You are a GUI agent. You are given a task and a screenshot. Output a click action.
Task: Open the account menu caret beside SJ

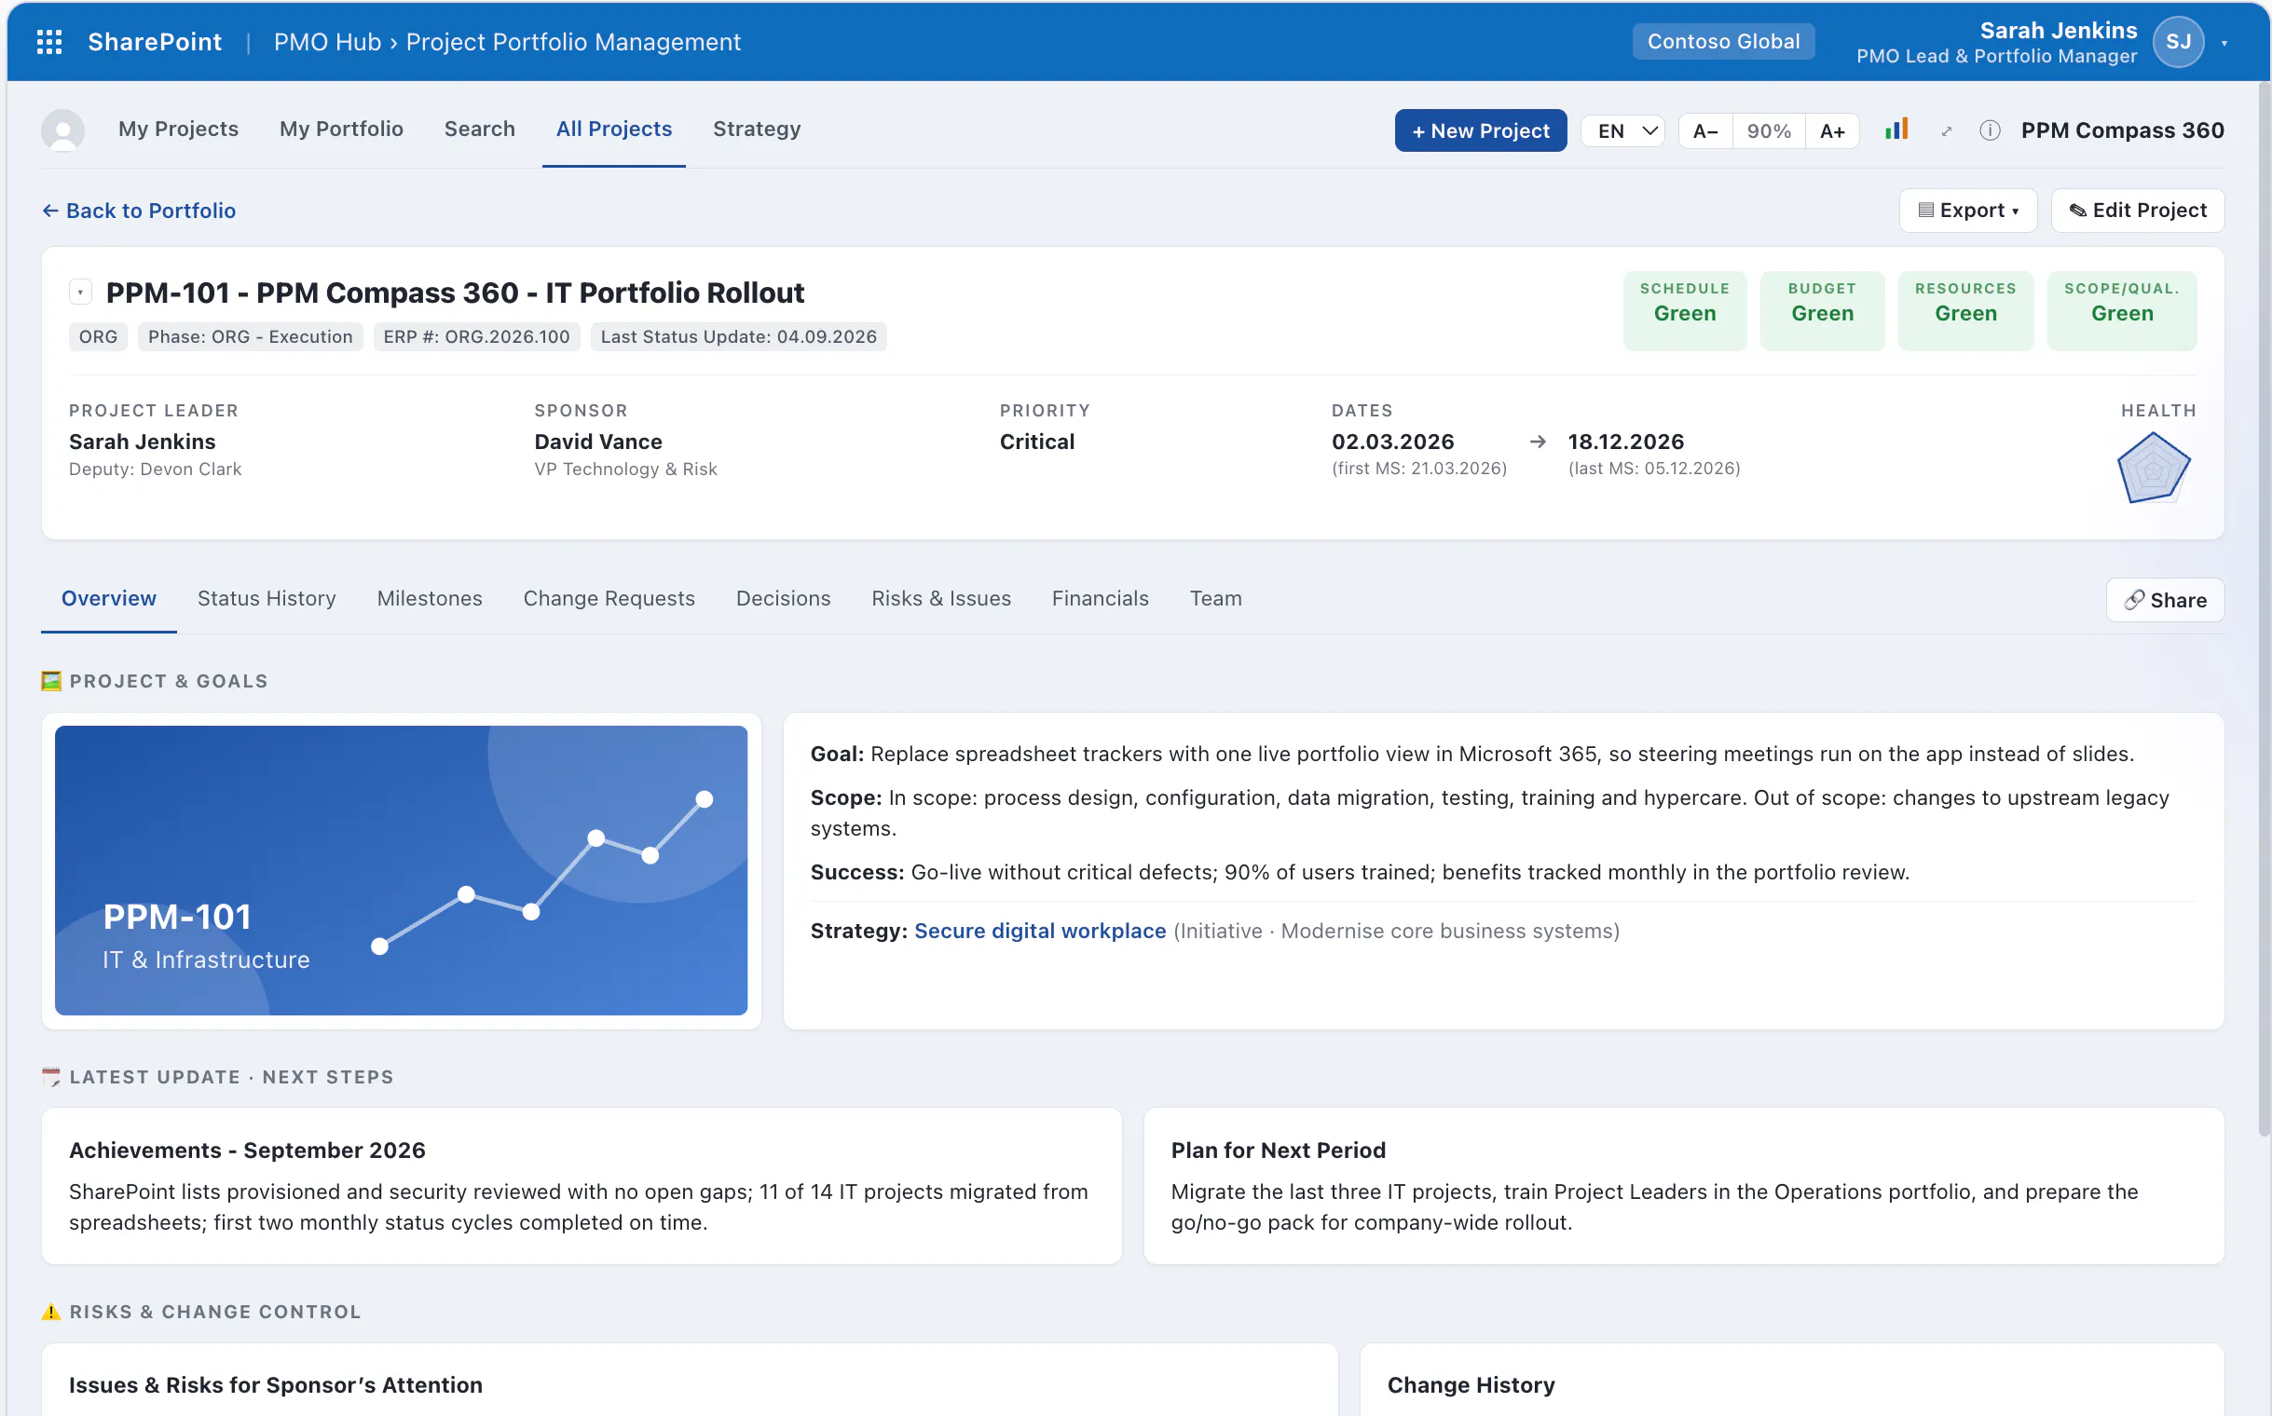(2224, 43)
